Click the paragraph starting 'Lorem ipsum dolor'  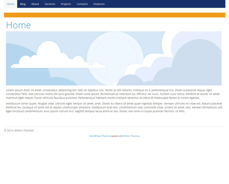(x=113, y=94)
